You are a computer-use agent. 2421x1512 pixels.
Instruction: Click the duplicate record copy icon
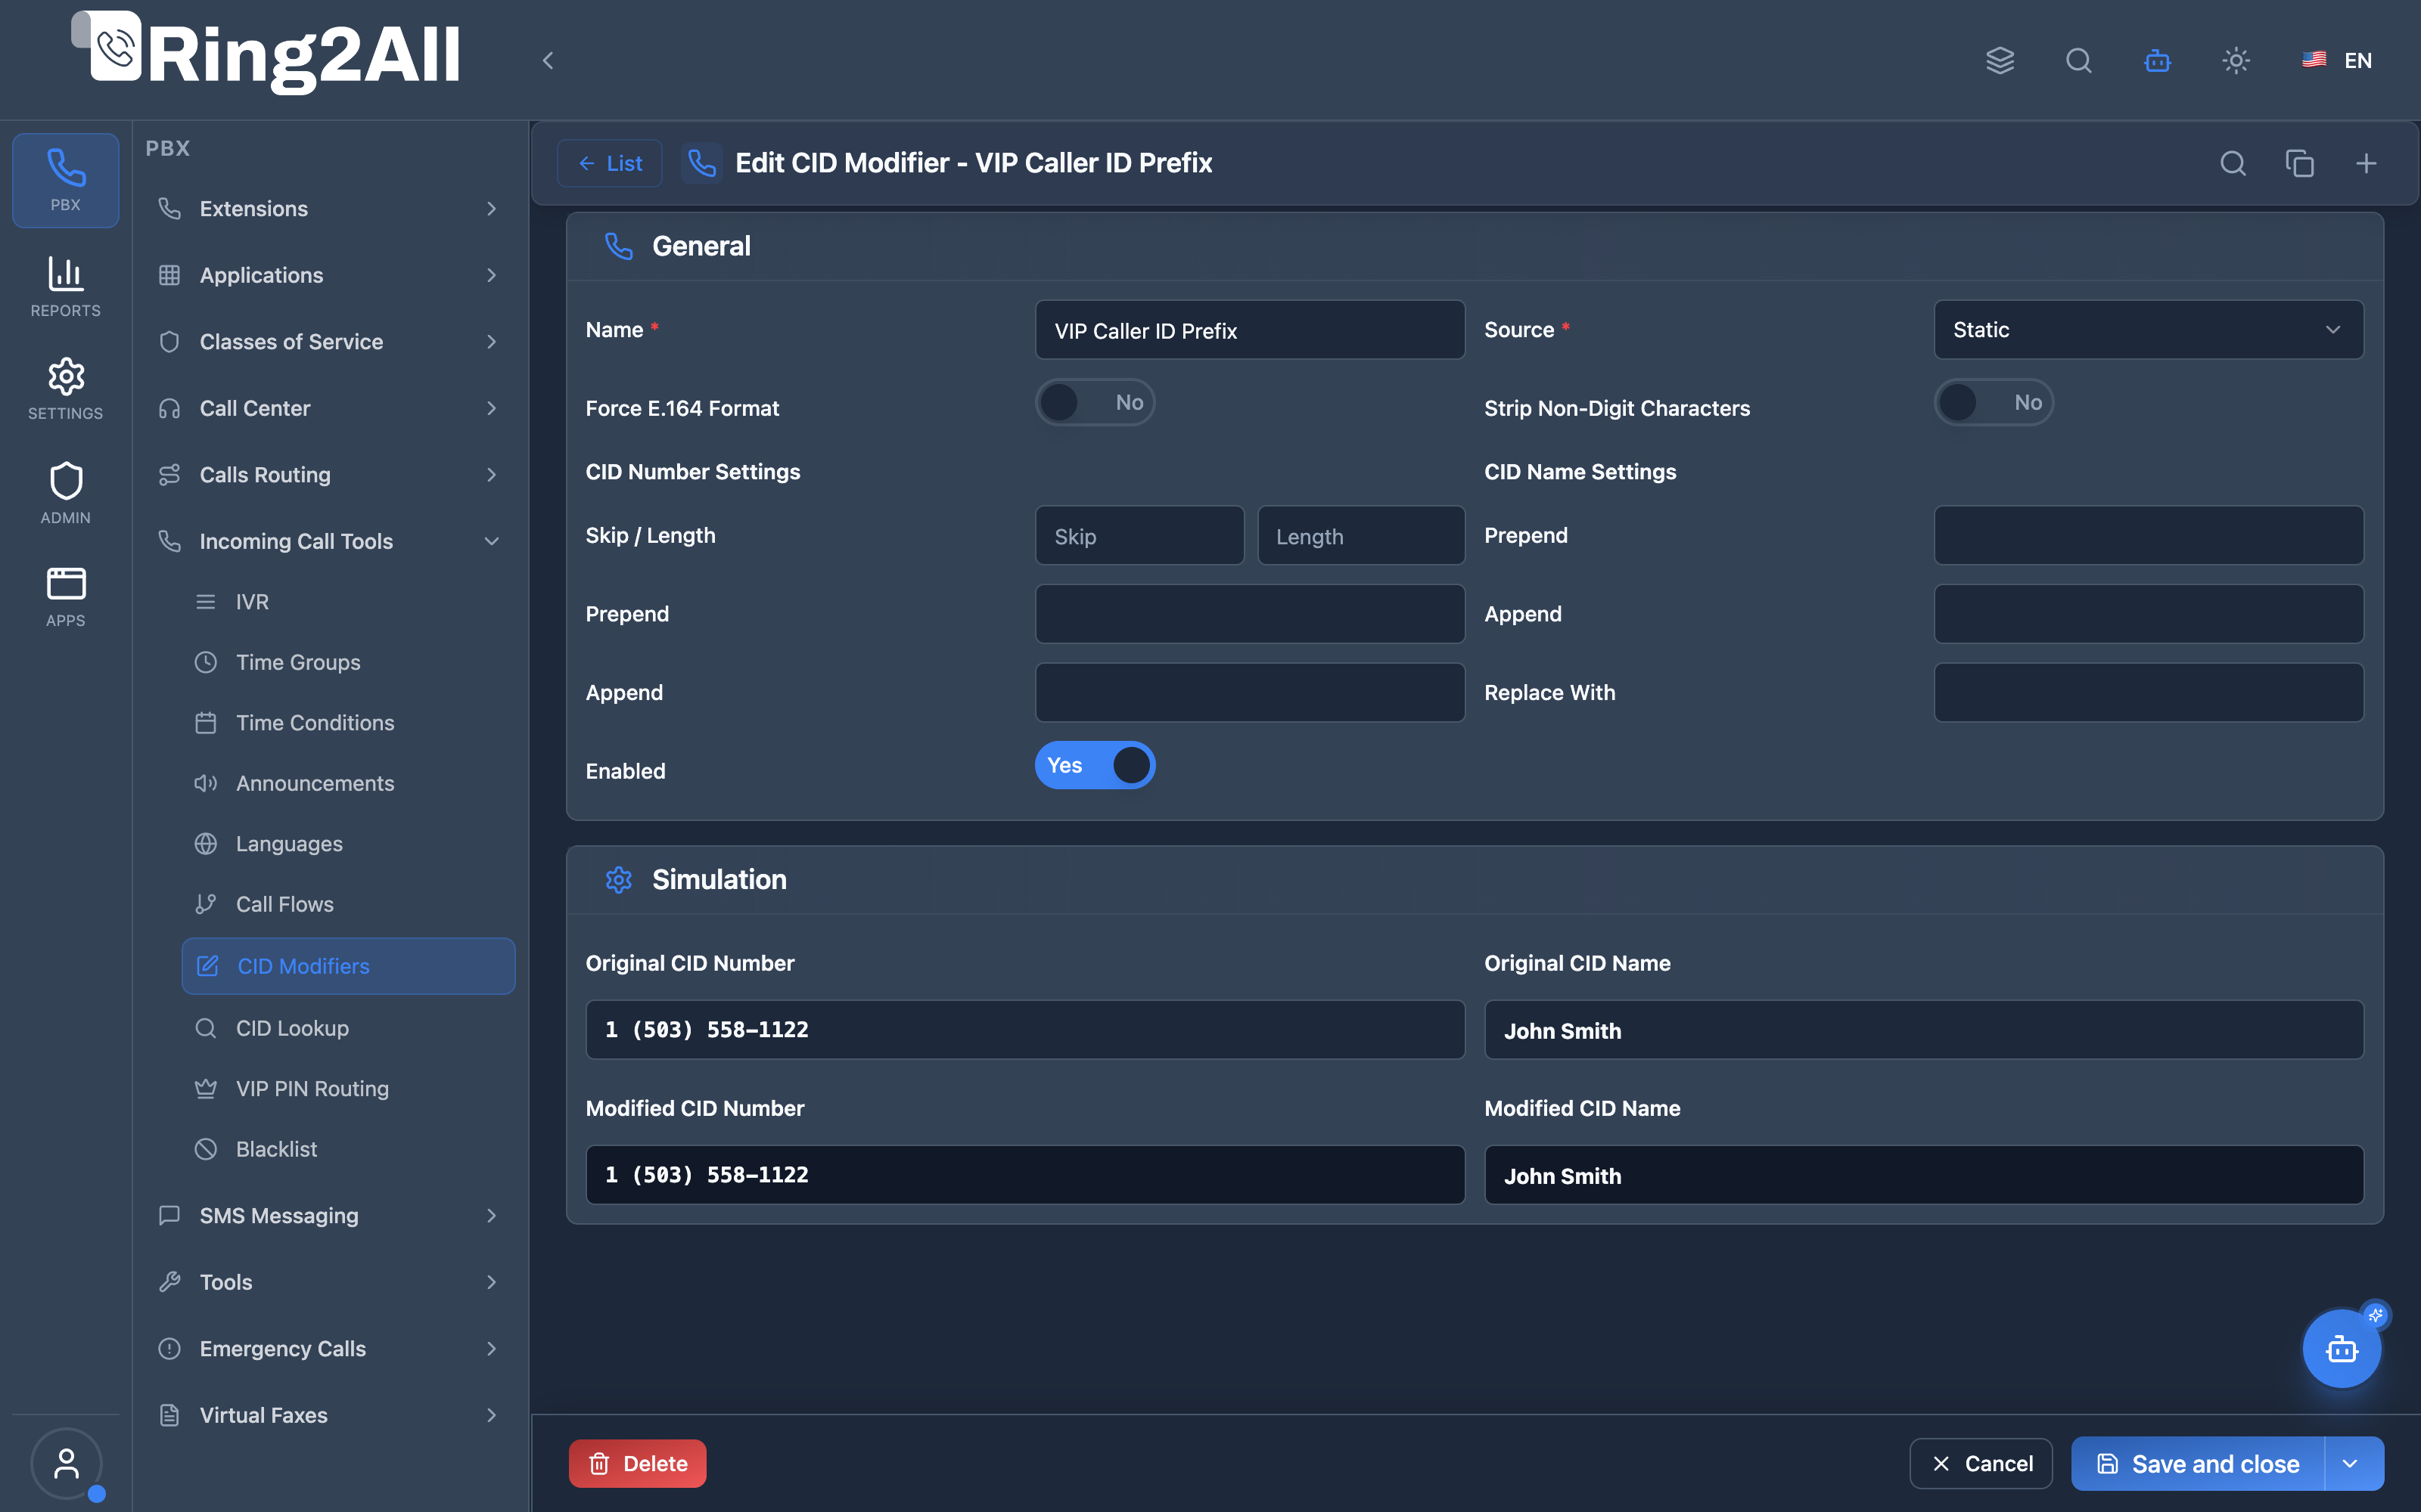point(2300,163)
